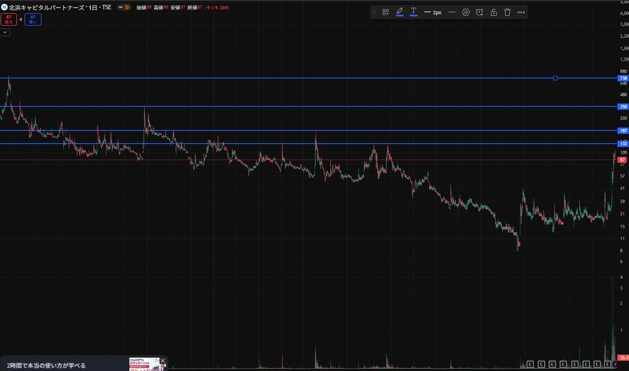
Task: Click the 350 price line label
Action: pyautogui.click(x=623, y=107)
